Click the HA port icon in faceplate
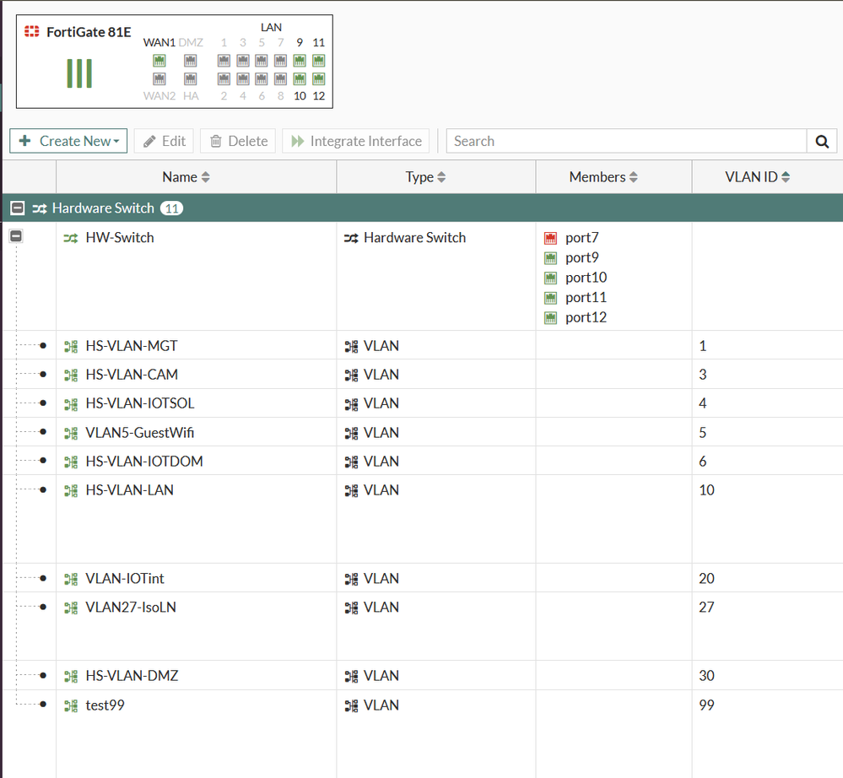 tap(191, 78)
